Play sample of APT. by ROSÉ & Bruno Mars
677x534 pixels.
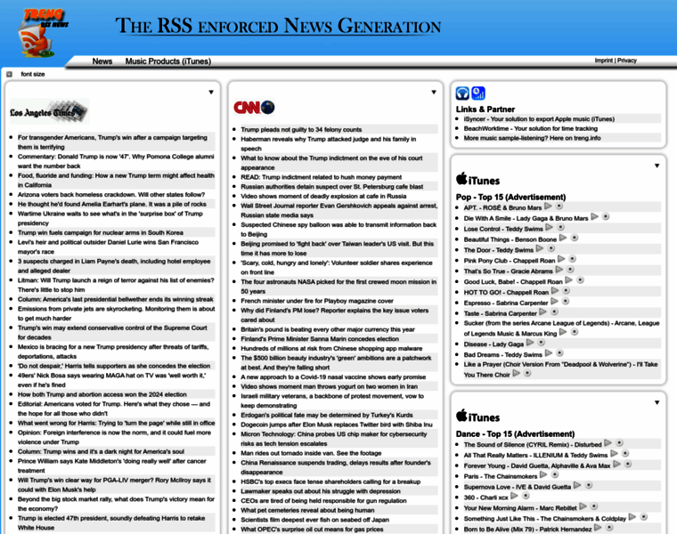click(x=548, y=206)
